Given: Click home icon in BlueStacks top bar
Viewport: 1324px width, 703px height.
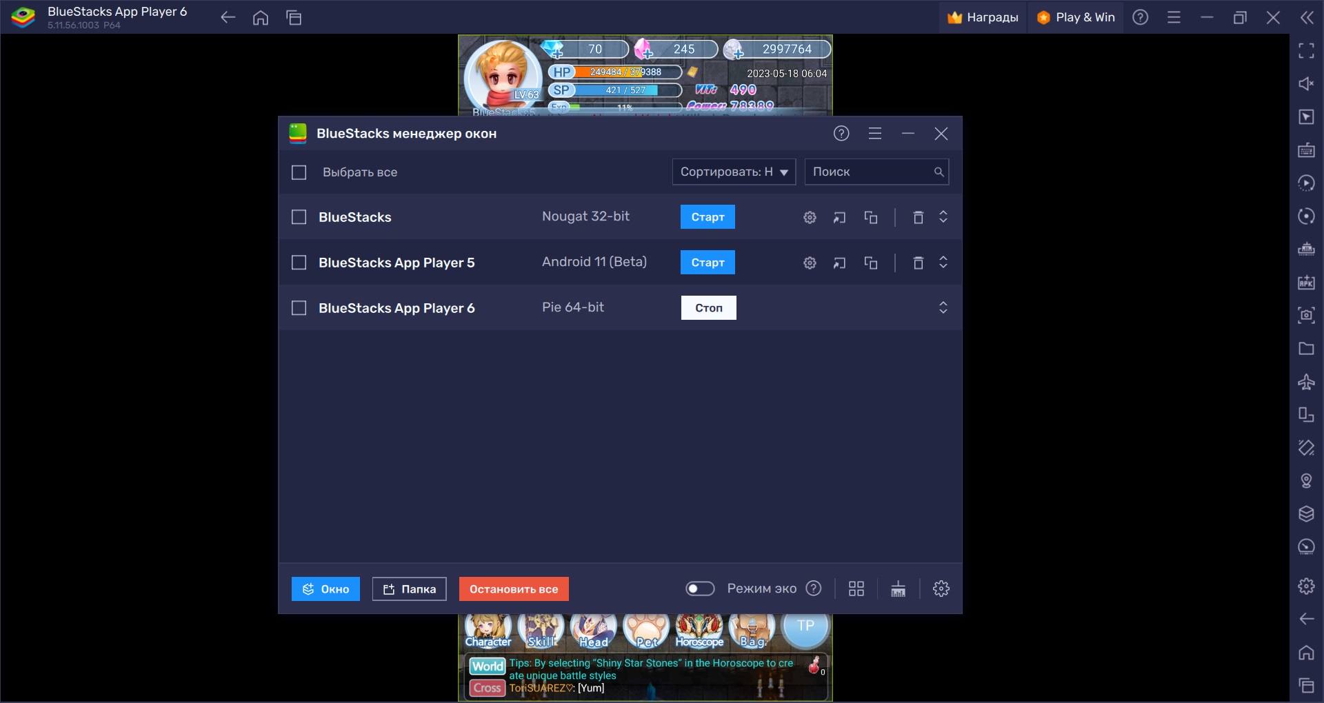Looking at the screenshot, I should 261,18.
